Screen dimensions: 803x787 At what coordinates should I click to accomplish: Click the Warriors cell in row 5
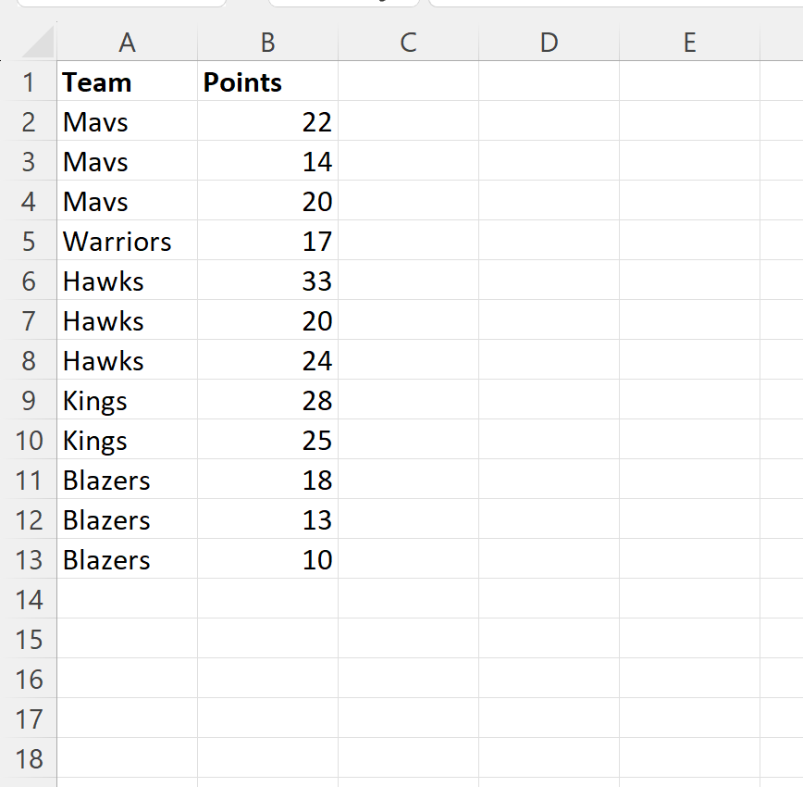click(x=127, y=241)
